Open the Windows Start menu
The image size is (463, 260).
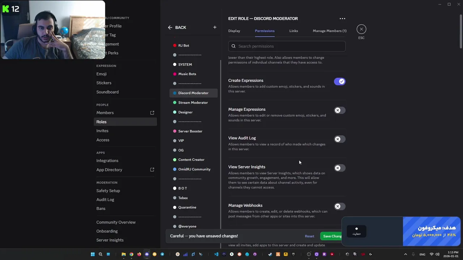pos(93,254)
